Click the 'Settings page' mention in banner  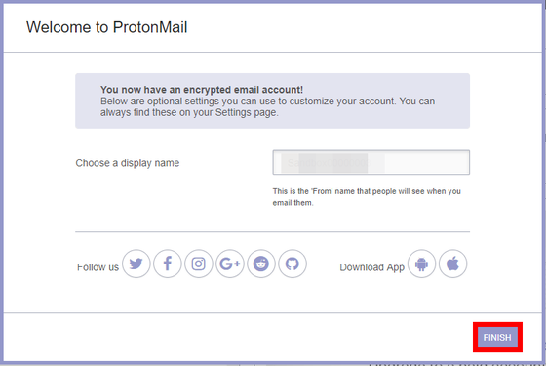coord(247,112)
